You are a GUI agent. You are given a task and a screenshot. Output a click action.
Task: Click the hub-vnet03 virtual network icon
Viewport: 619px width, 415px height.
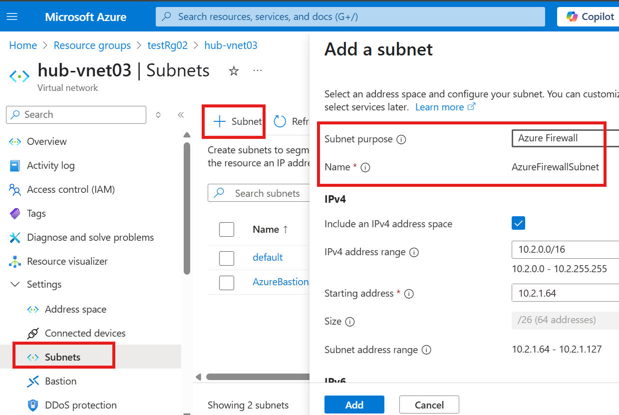point(19,76)
